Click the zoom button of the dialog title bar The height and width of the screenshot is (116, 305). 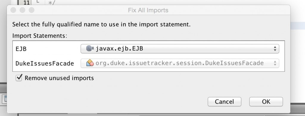click(x=32, y=10)
